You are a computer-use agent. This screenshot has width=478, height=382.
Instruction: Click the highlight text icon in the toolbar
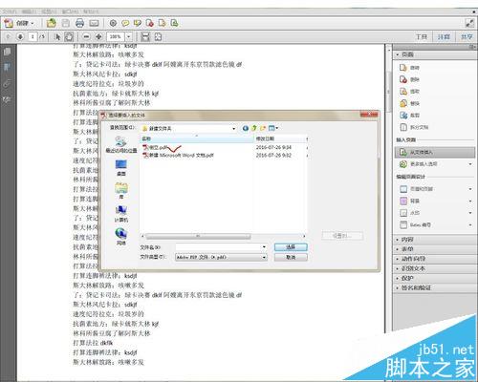[138, 23]
